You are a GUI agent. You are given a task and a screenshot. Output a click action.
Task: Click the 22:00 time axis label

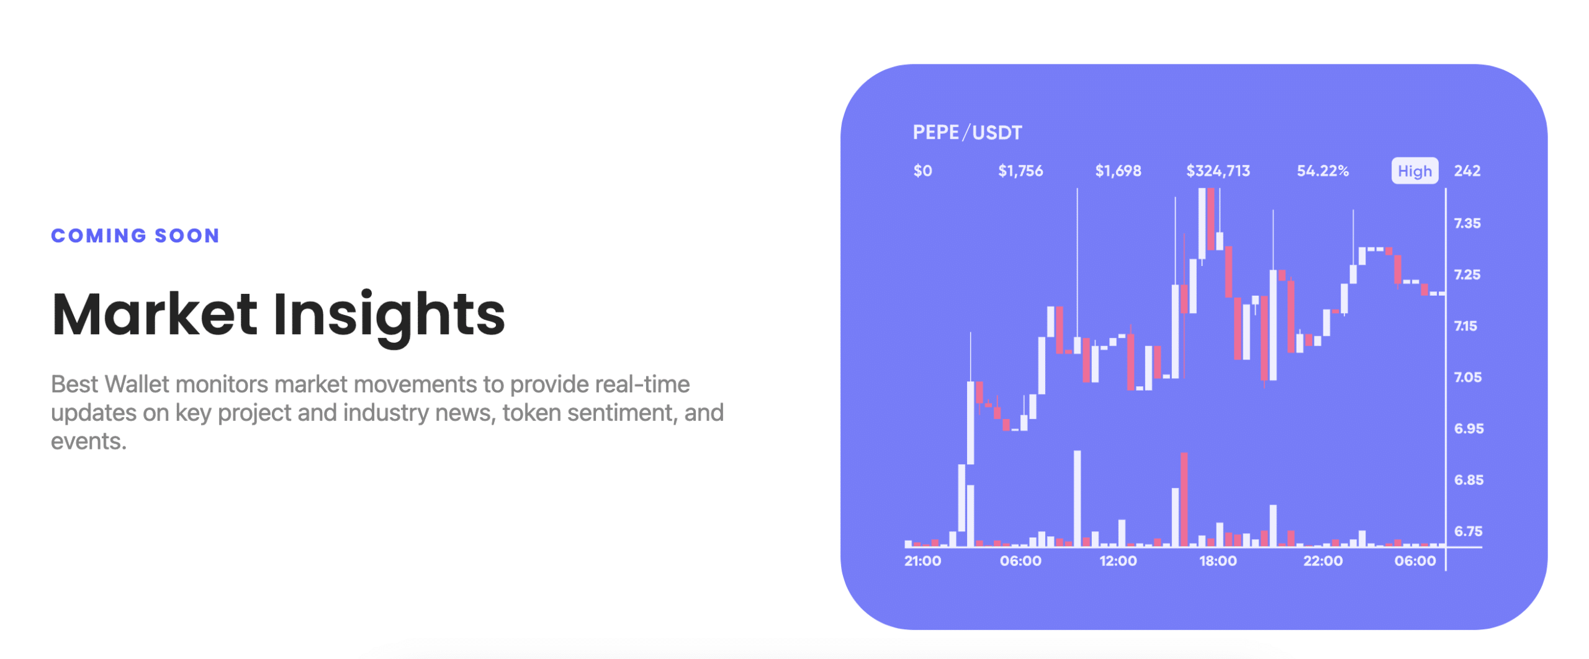[1322, 561]
